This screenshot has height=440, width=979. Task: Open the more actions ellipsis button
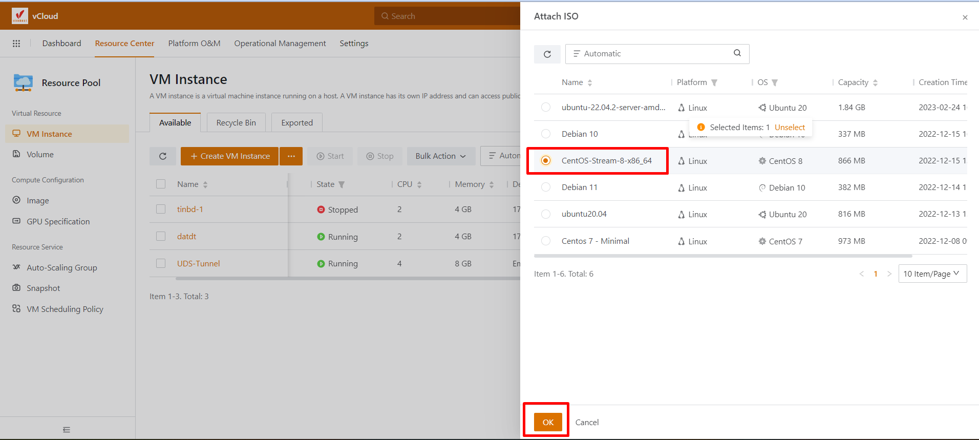click(x=291, y=156)
